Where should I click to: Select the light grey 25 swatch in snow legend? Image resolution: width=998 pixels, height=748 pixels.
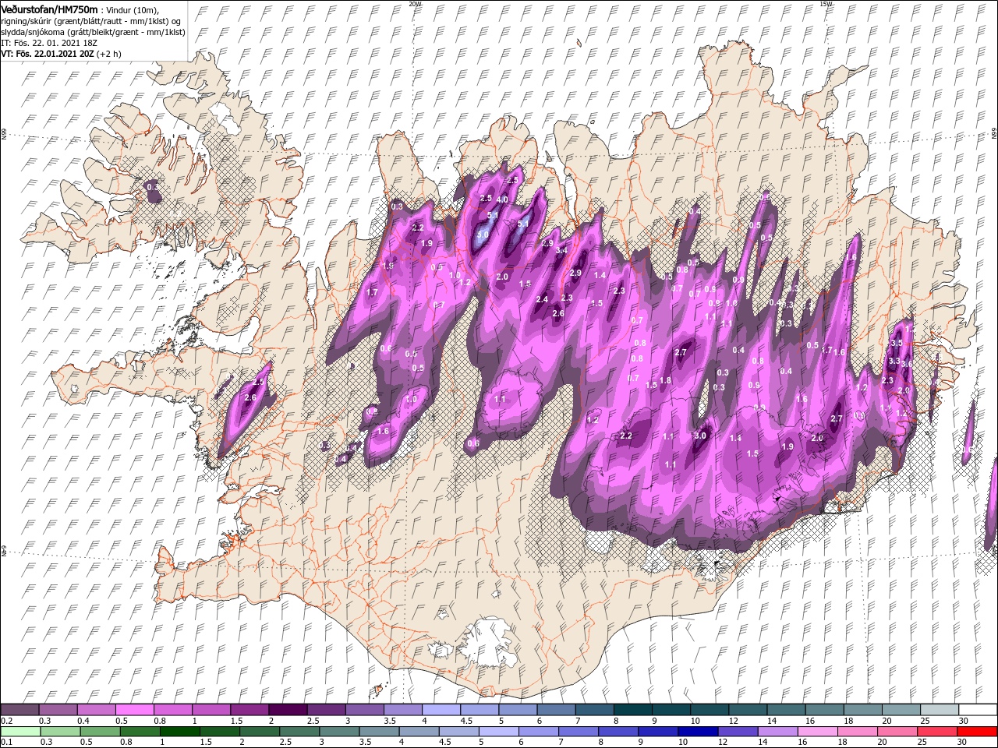tap(940, 710)
